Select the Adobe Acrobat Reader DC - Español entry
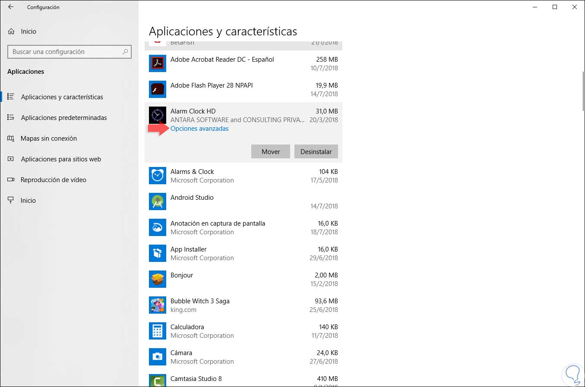The width and height of the screenshot is (585, 387). (x=243, y=63)
